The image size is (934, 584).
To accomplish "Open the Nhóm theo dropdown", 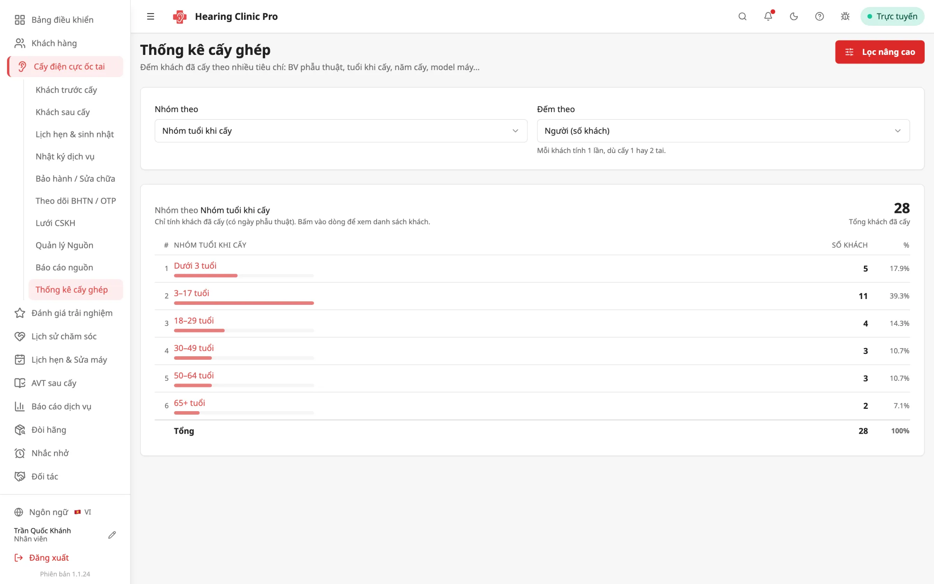I will (x=341, y=131).
